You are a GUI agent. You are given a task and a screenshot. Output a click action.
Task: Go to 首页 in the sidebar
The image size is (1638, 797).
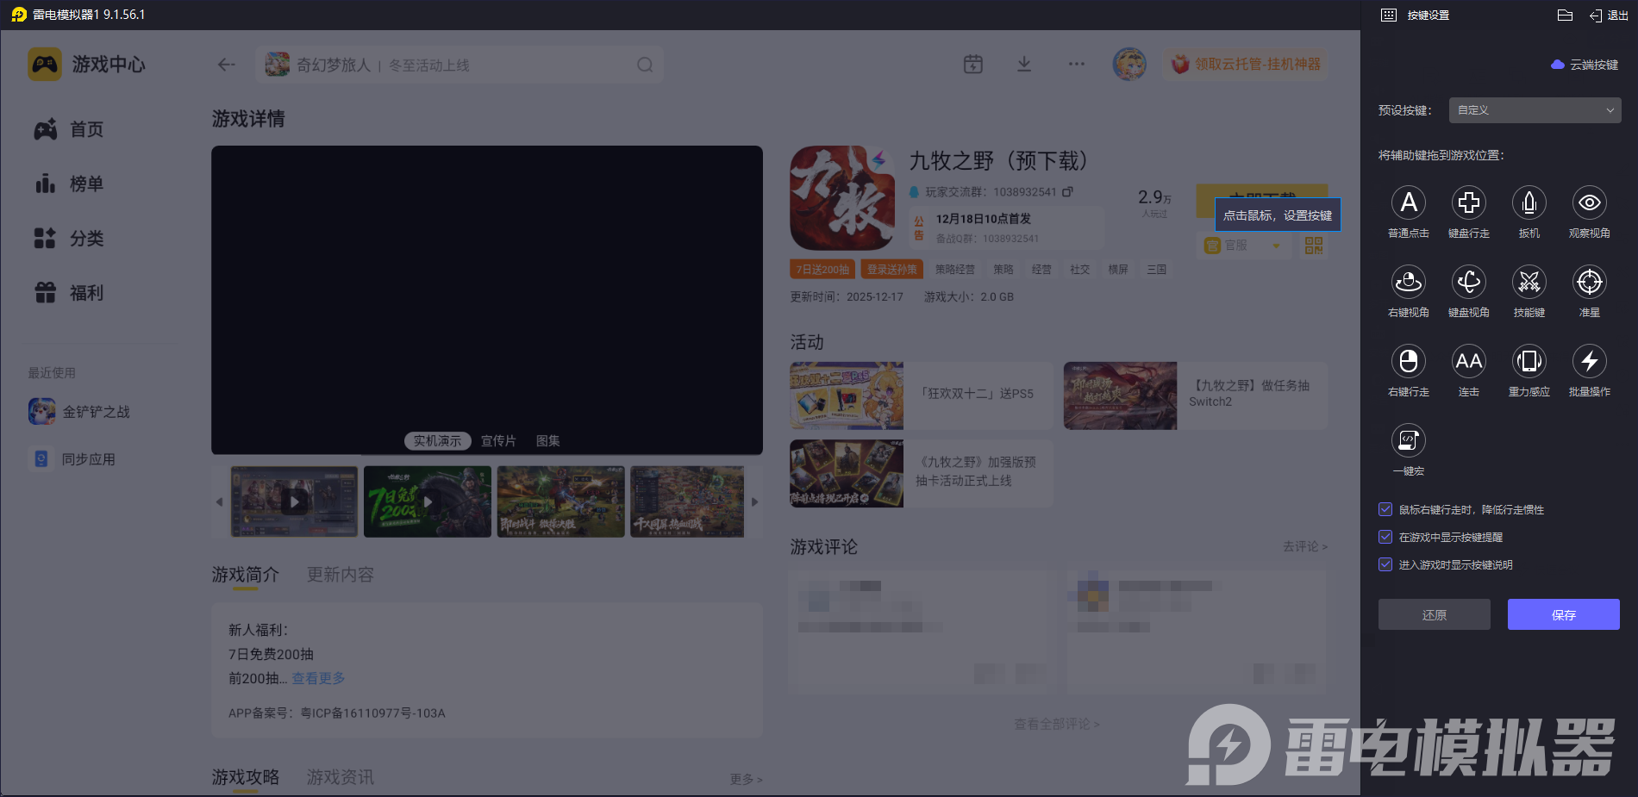(69, 129)
